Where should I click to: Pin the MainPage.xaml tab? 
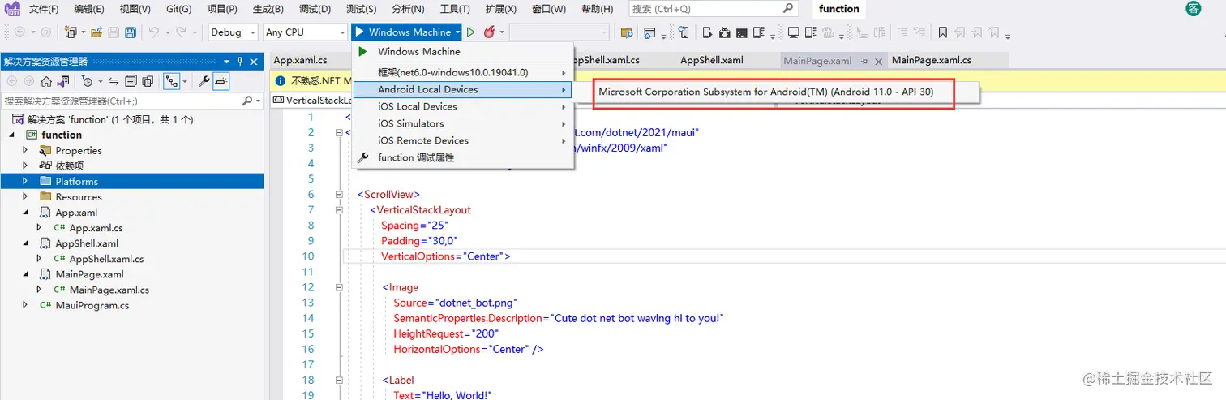[865, 61]
